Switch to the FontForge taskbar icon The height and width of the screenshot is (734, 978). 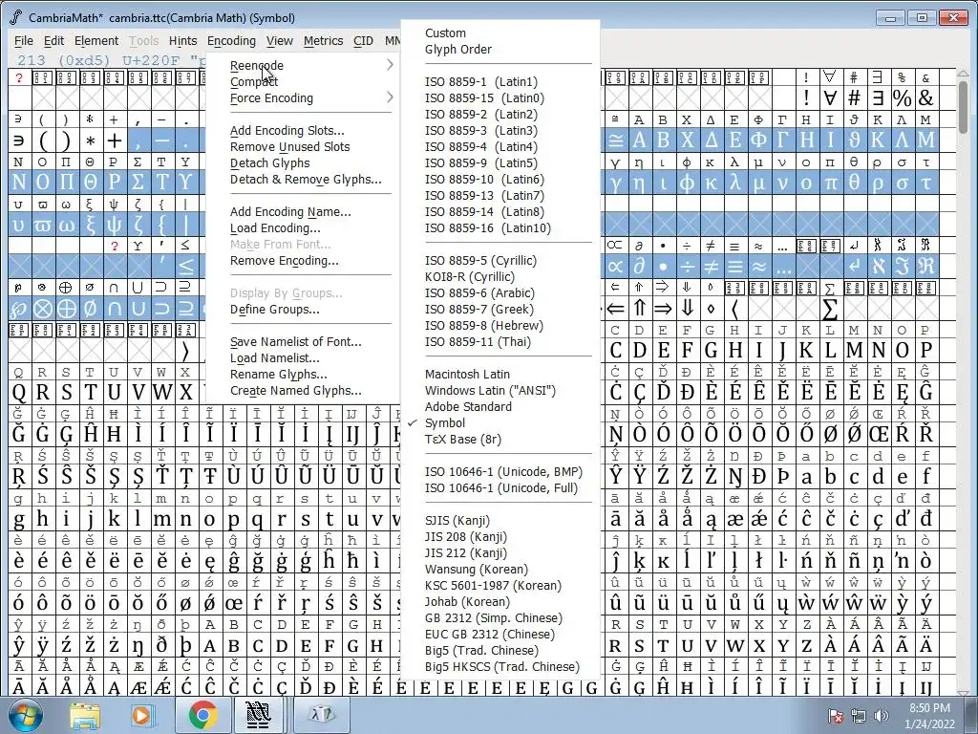(x=258, y=715)
